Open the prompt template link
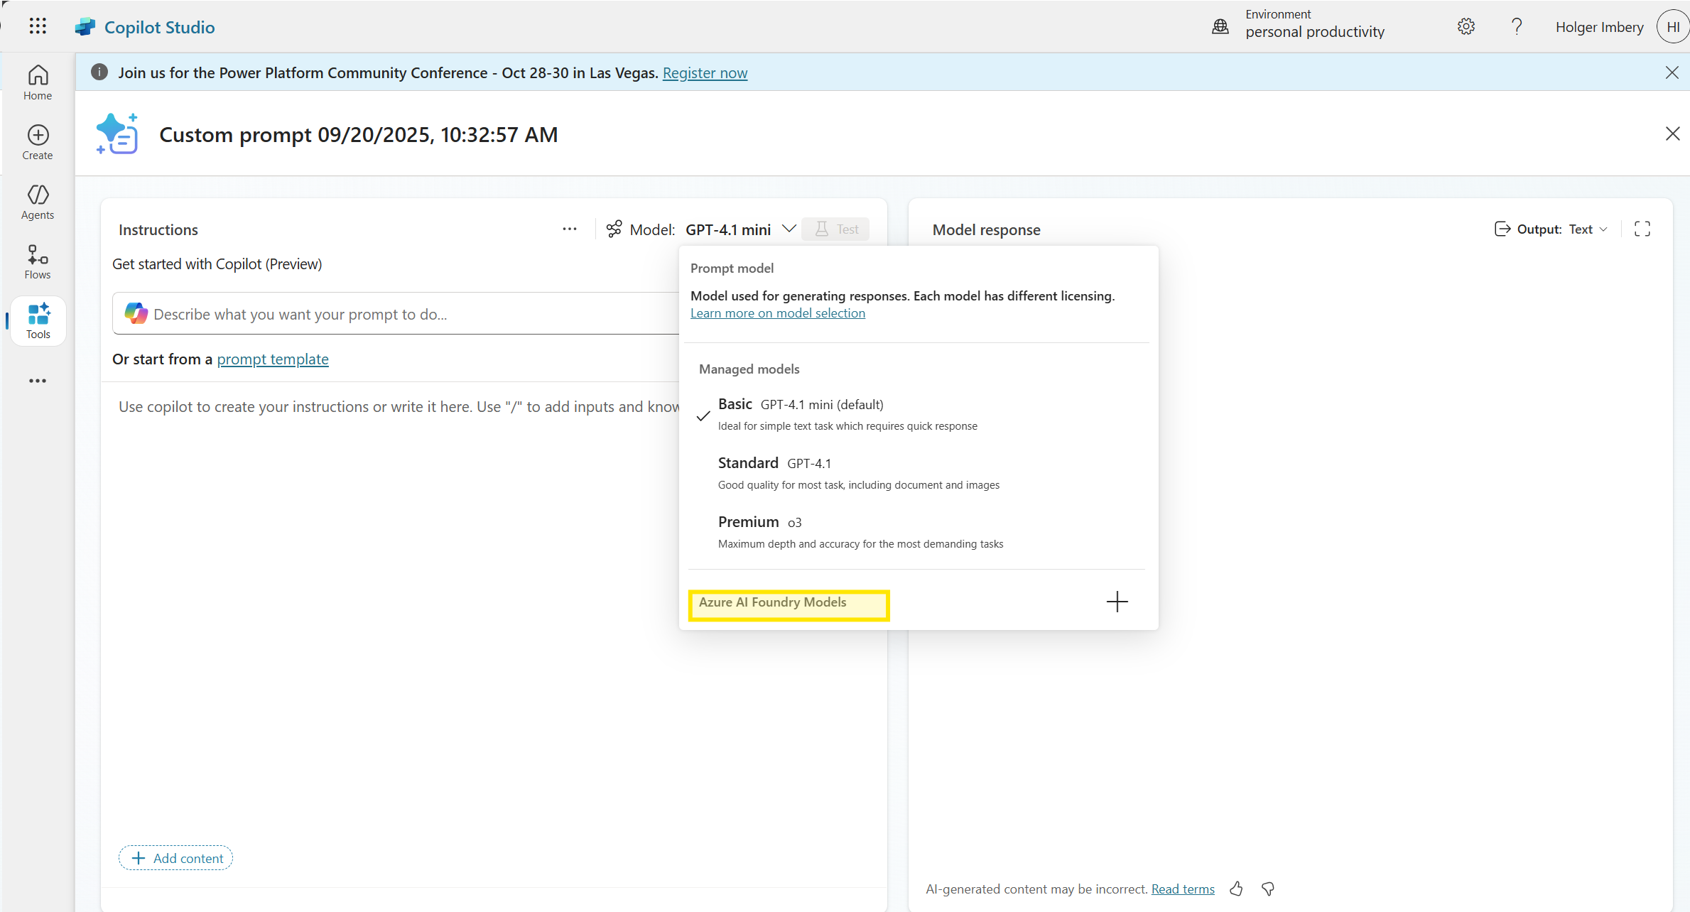This screenshot has width=1690, height=912. 273,359
